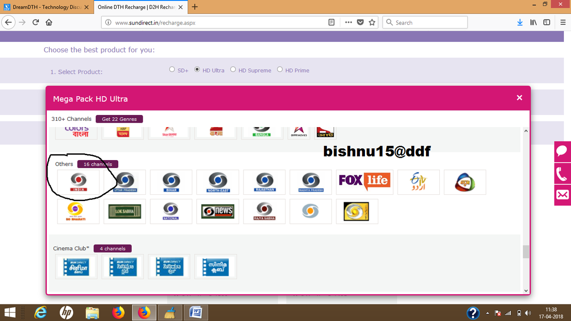Image resolution: width=571 pixels, height=321 pixels.
Task: Select the DD National channel logo
Action: [171, 211]
